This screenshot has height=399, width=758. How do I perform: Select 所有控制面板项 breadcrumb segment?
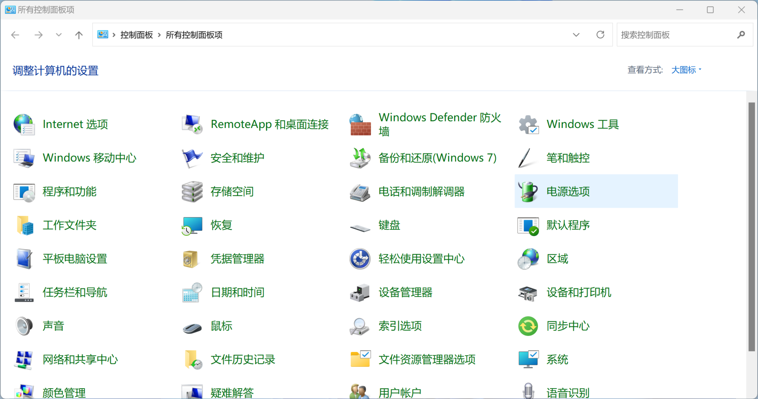[194, 35]
